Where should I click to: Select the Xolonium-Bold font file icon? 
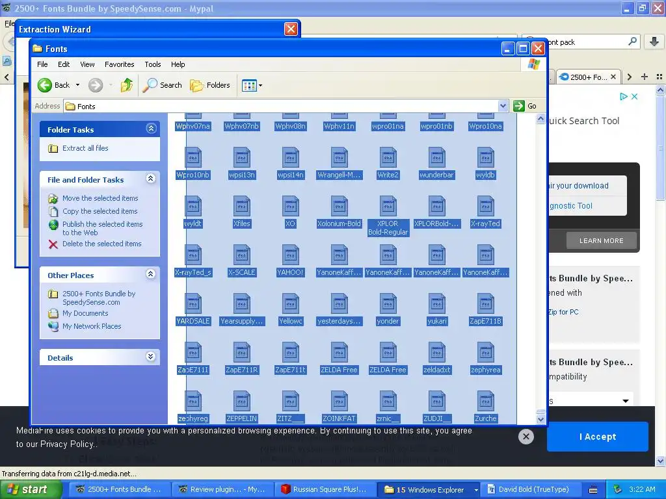339,207
